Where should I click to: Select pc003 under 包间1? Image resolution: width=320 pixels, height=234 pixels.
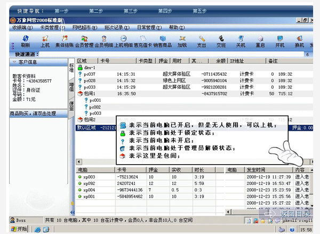pyautogui.click(x=95, y=113)
